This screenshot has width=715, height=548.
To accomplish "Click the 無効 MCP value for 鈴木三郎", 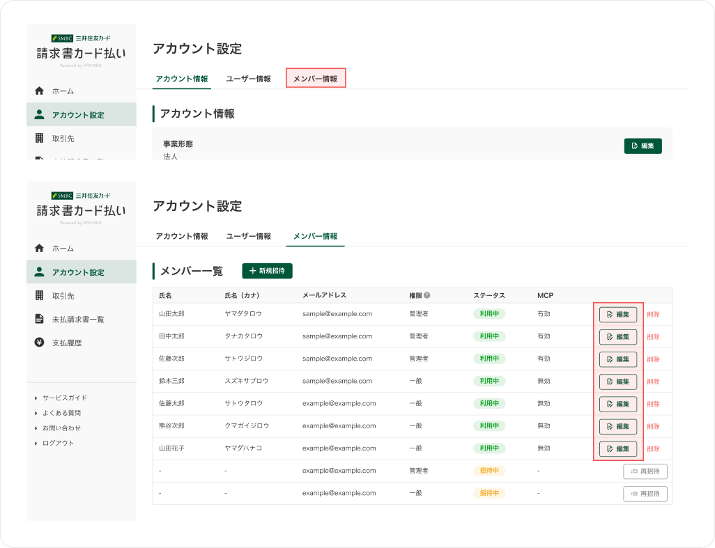I will click(x=544, y=380).
